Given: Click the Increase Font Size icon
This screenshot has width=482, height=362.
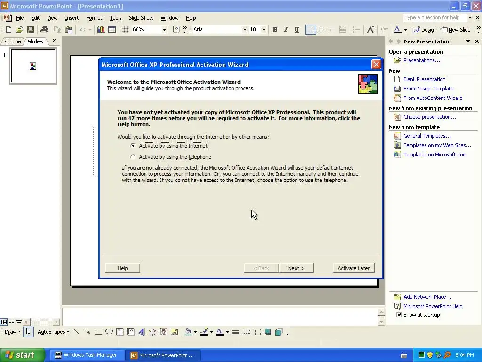Looking at the screenshot, I should (x=370, y=30).
